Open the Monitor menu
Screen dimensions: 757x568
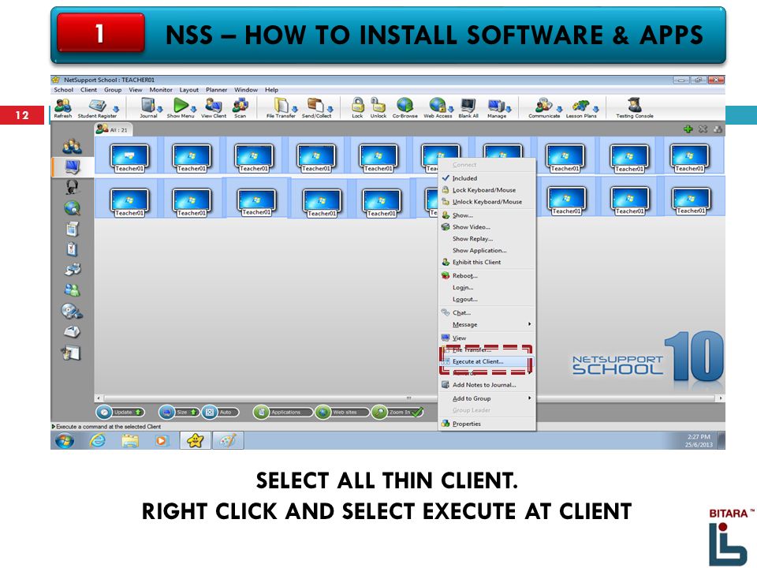point(161,90)
